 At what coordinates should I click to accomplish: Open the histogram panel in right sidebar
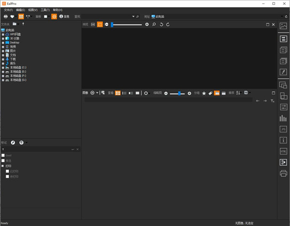tap(283, 118)
